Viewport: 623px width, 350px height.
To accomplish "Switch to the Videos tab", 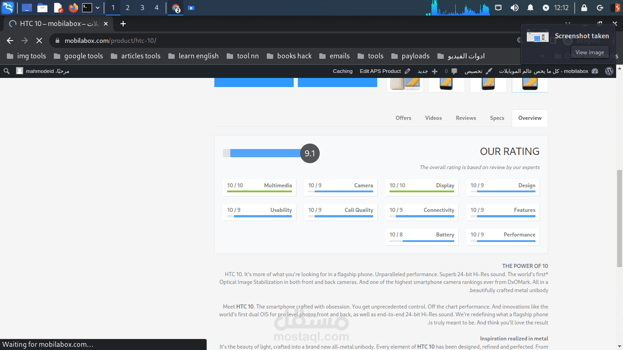I will (x=433, y=118).
